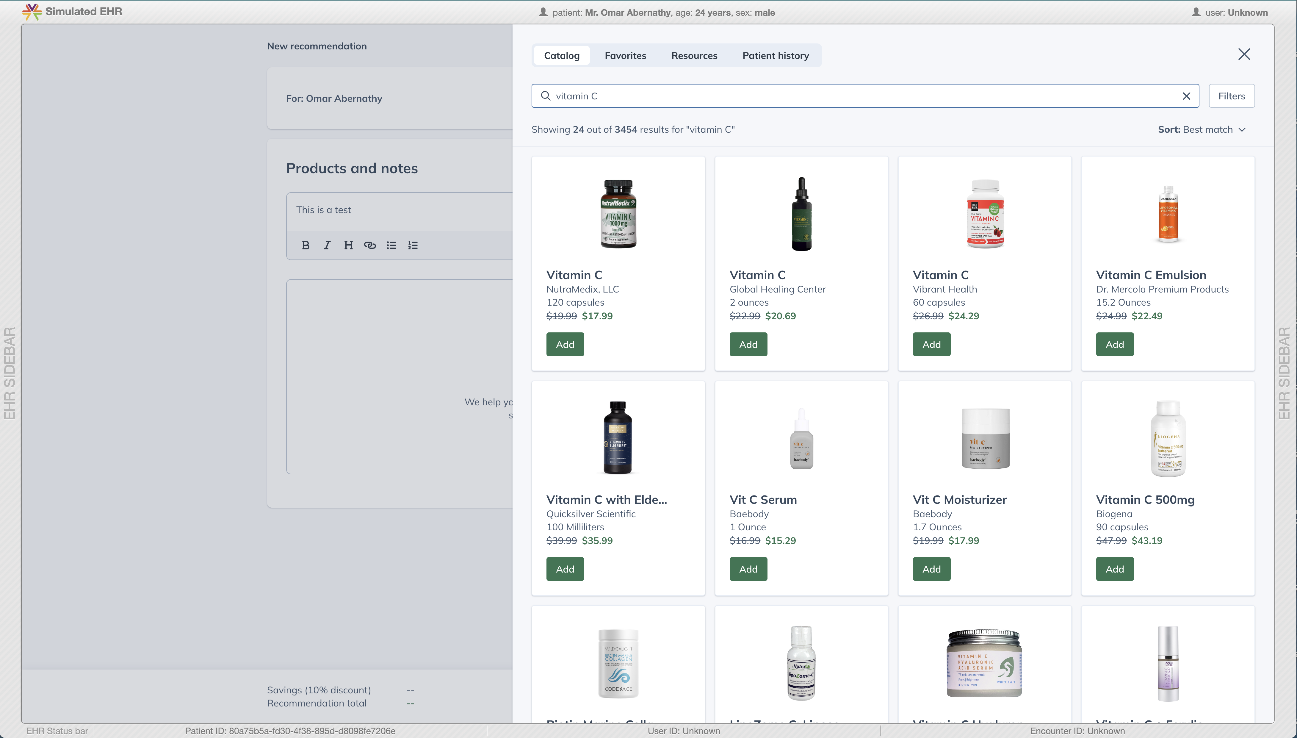
Task: Click the left EHR SIDEBAR label
Action: 10,373
